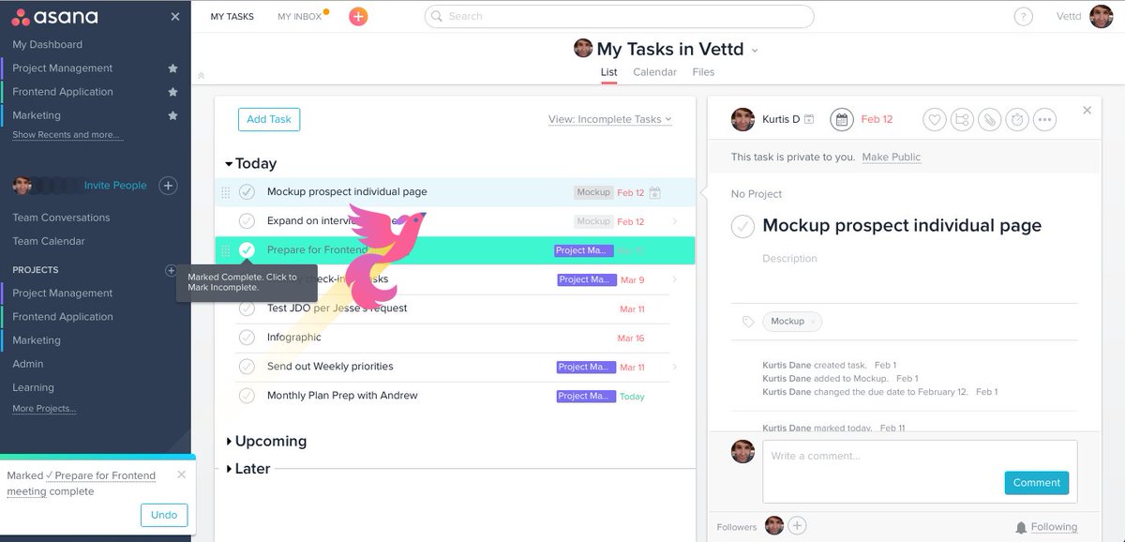1125x542 pixels.
Task: Mark Prepare for Frontend task incomplete
Action: 247,250
